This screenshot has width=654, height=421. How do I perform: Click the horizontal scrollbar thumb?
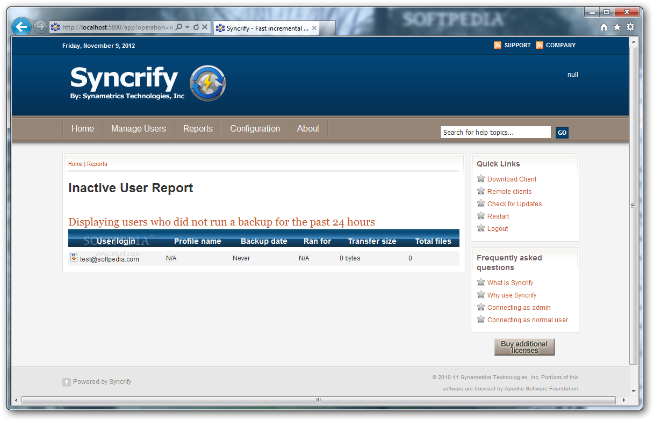[x=318, y=400]
